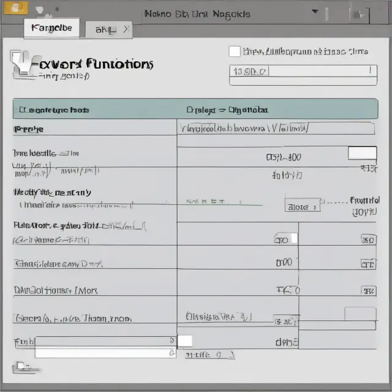Screen dimensions: 392x392
Task: Click the small white square right of "Fin" field
Action: 185,341
